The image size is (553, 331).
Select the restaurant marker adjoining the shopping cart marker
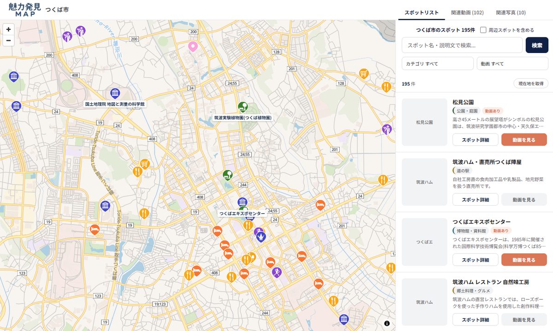tap(137, 172)
